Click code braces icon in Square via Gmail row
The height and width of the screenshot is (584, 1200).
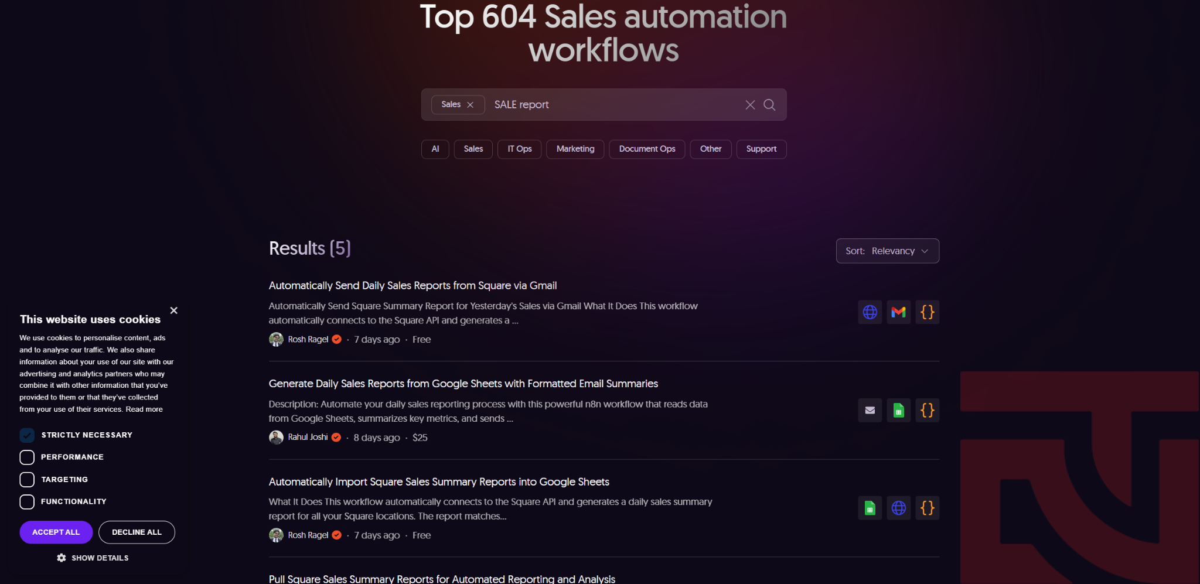[928, 312]
